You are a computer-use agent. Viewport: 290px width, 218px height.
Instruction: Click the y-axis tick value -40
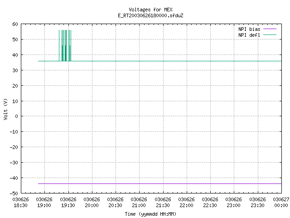coord(14,178)
